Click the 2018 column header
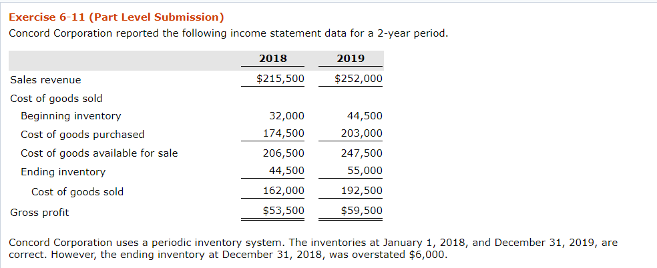Image resolution: width=657 pixels, height=268 pixels. [x=272, y=59]
